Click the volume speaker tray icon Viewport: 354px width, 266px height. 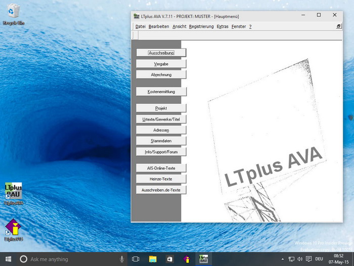pyautogui.click(x=300, y=259)
